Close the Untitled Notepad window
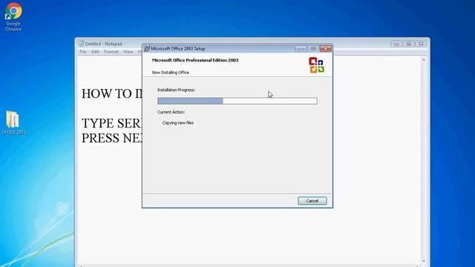The width and height of the screenshot is (475, 267). [421, 44]
